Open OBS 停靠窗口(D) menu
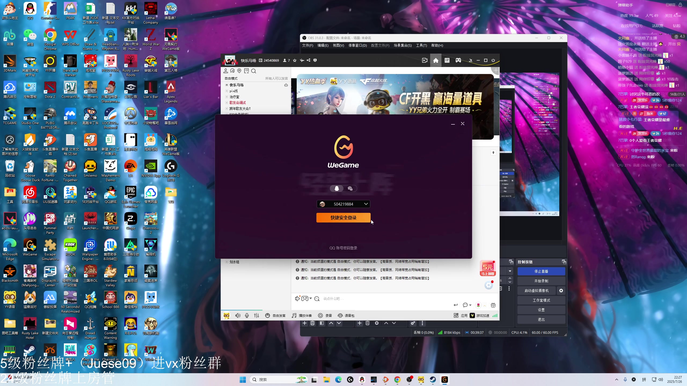The height and width of the screenshot is (386, 687). [x=357, y=45]
